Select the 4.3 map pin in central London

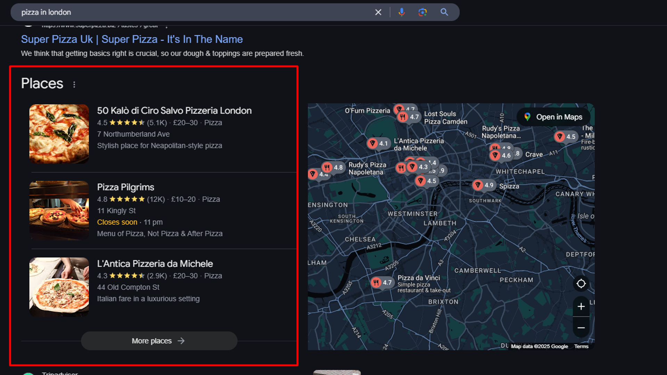click(418, 167)
